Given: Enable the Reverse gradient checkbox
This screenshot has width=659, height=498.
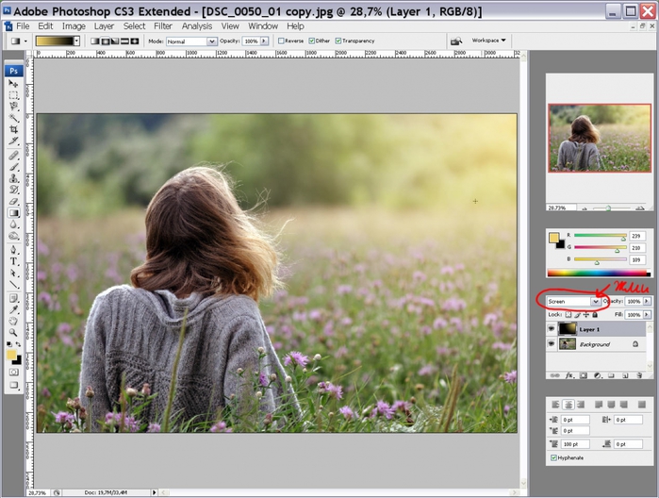Looking at the screenshot, I should click(x=282, y=41).
